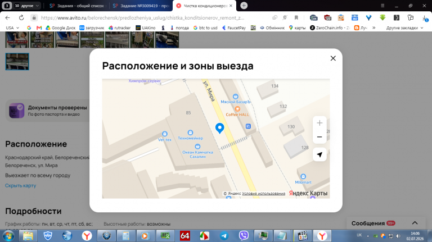Screen dimensions: 432x242
Task: Open the green download arrow extension
Action: tap(382, 17)
